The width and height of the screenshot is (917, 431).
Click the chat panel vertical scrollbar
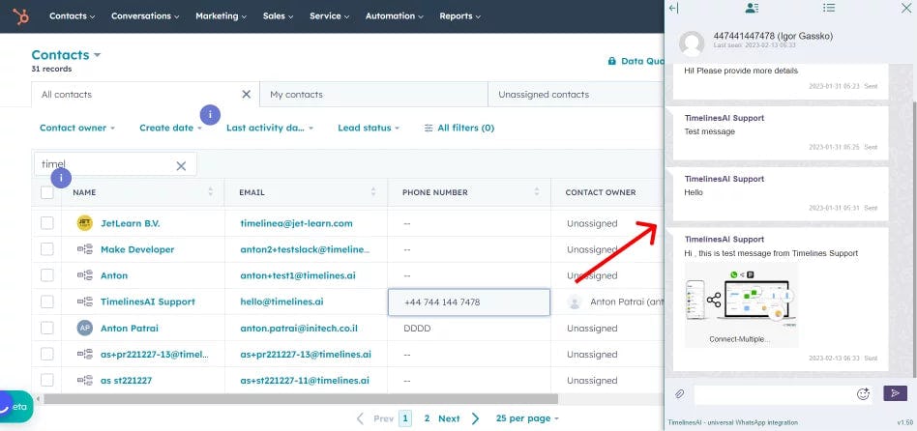coord(913,238)
